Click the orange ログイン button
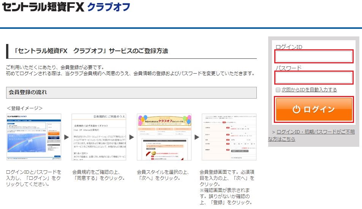 click(314, 109)
